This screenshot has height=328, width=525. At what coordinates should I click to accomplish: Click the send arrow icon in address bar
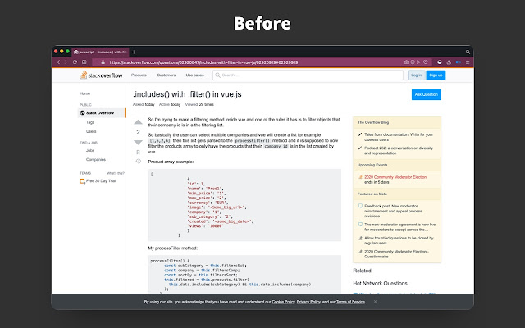coord(419,62)
